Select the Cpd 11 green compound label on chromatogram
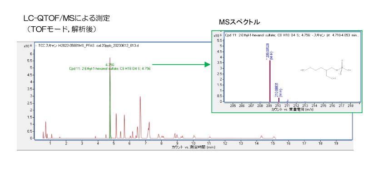Screen dimensions: 377x172 (109, 68)
